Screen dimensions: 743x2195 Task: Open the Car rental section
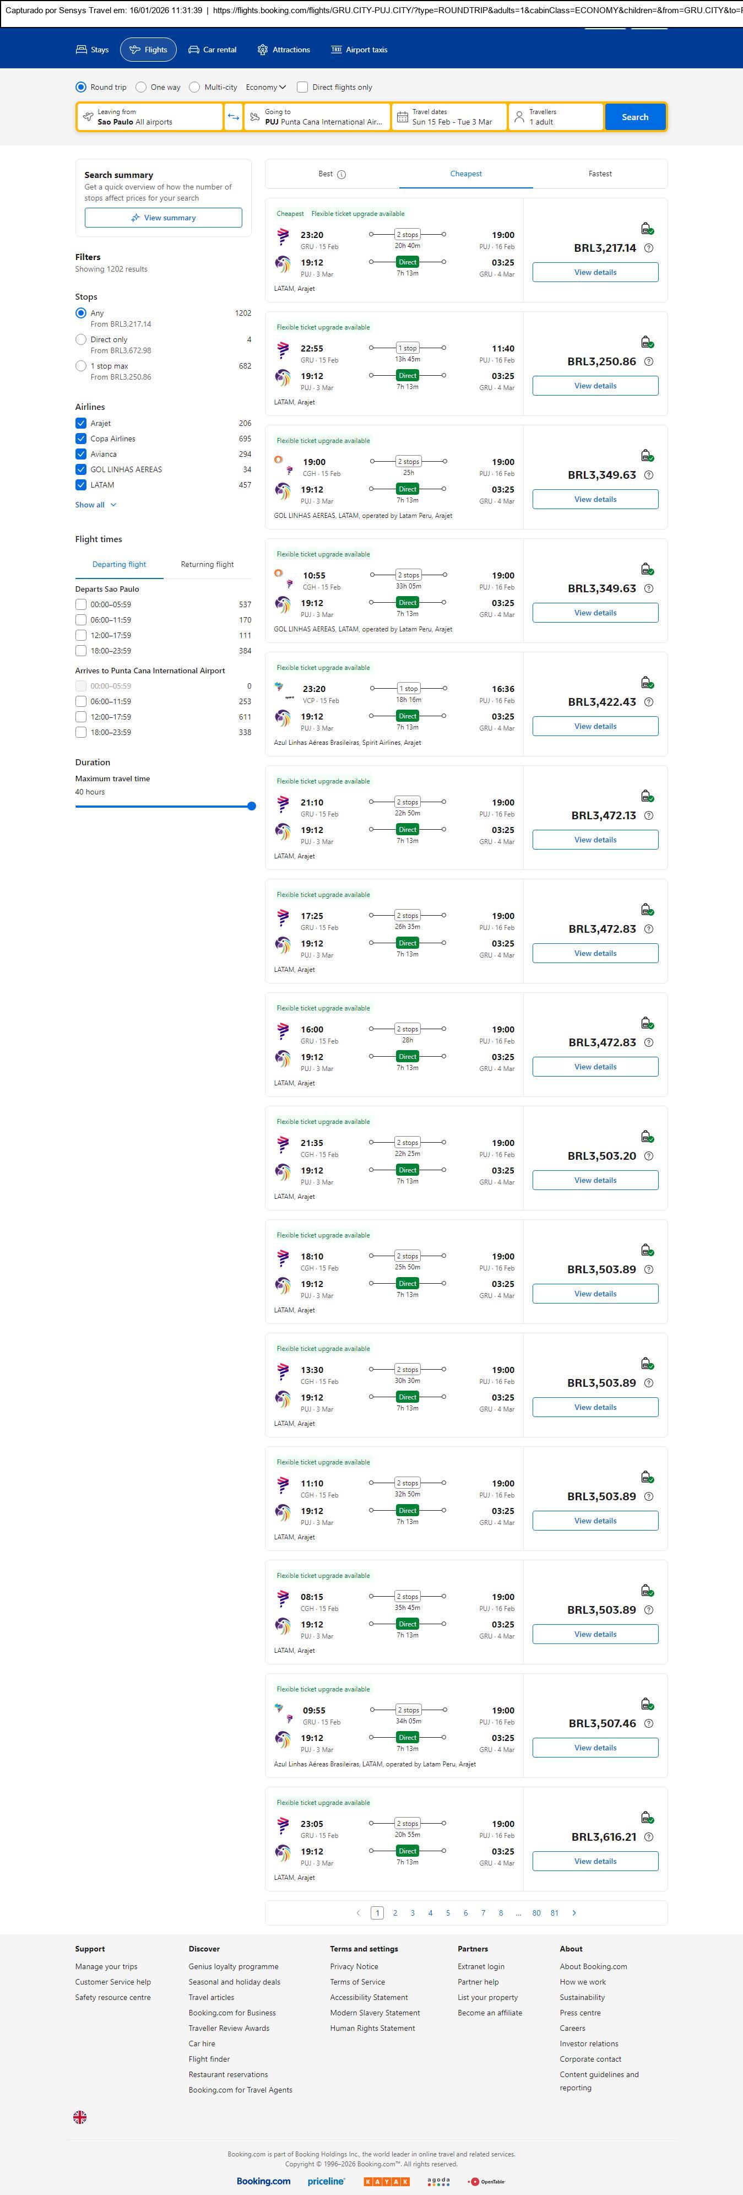point(212,50)
